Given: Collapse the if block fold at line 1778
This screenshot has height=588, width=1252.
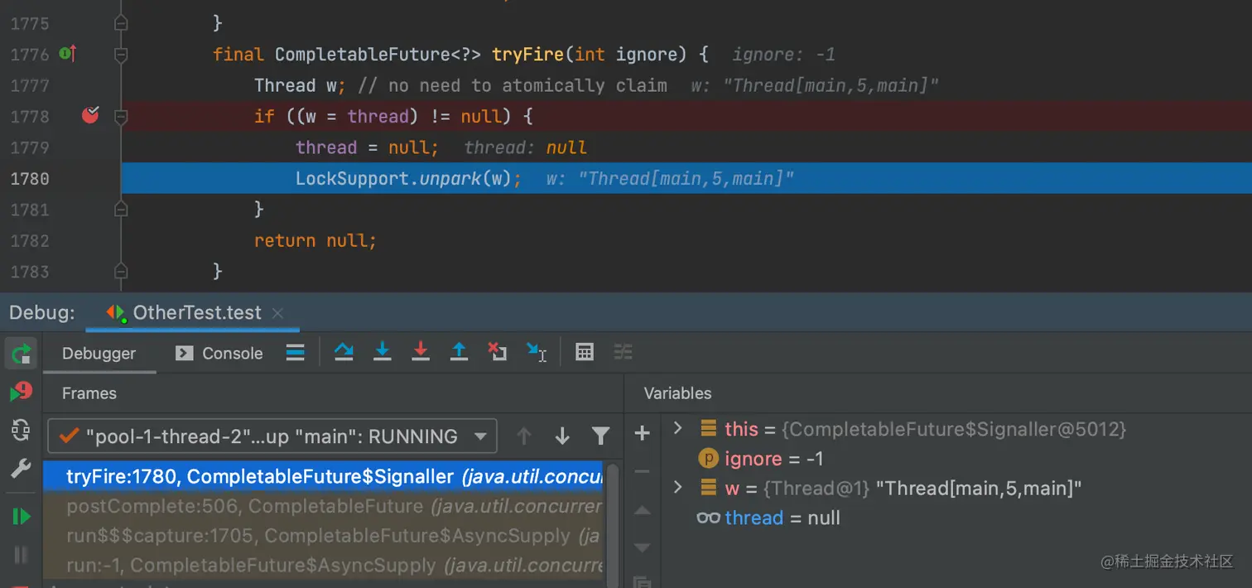Looking at the screenshot, I should click(x=121, y=117).
